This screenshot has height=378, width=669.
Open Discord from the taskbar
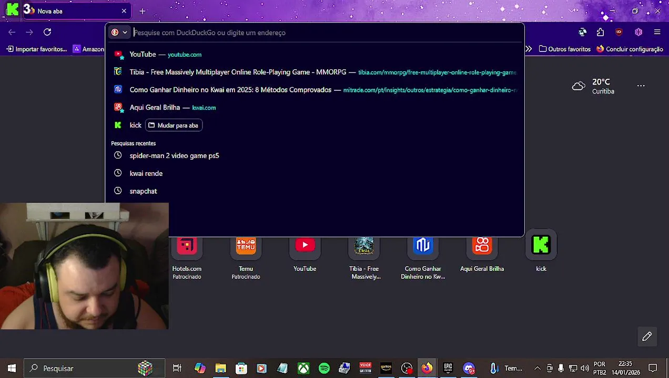click(469, 368)
